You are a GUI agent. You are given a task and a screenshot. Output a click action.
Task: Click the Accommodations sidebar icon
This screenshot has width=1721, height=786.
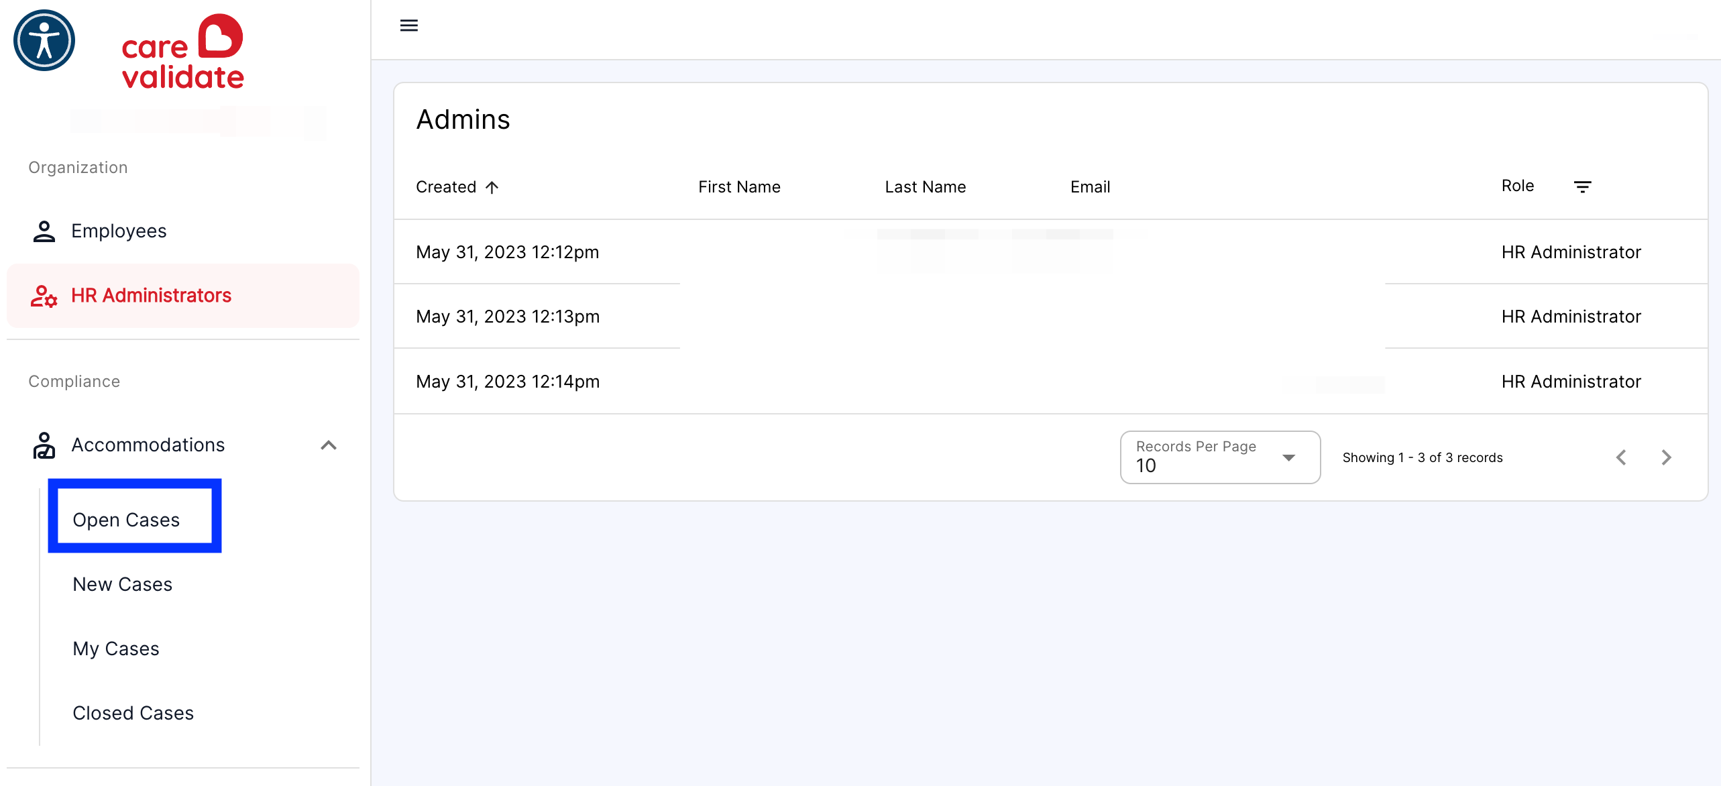pyautogui.click(x=44, y=445)
